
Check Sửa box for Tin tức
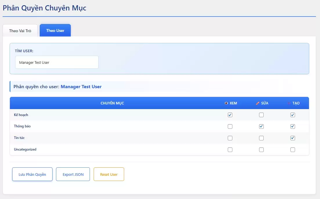coord(261,138)
